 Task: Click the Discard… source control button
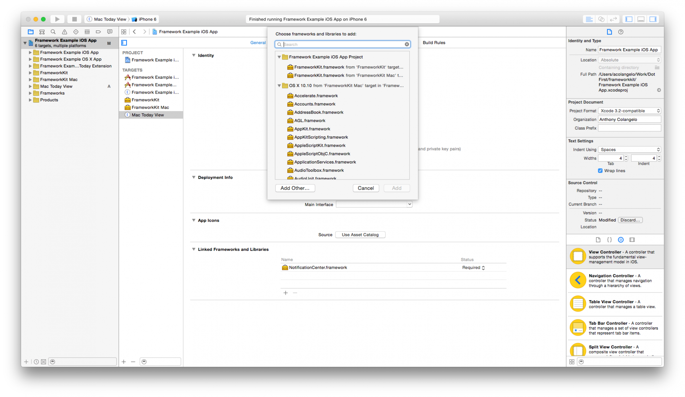[630, 220]
